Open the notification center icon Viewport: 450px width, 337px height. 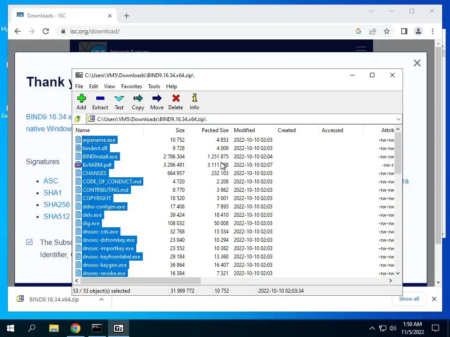tap(435, 328)
